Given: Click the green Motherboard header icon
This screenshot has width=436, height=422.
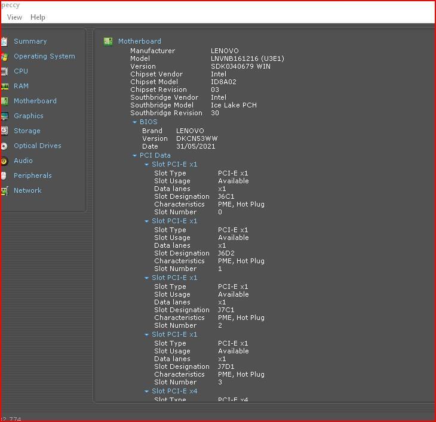Looking at the screenshot, I should click(x=108, y=41).
